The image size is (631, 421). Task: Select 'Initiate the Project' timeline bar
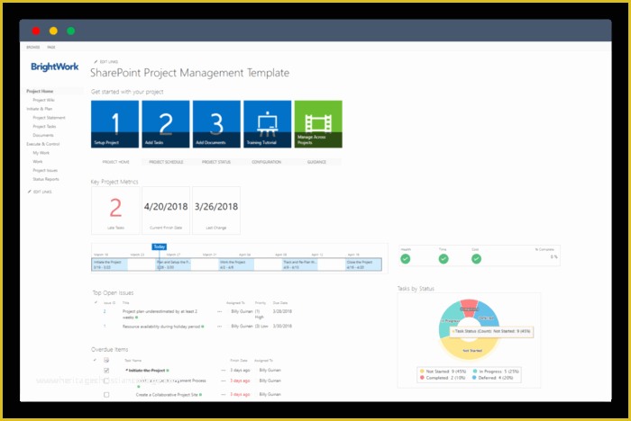[x=110, y=264]
